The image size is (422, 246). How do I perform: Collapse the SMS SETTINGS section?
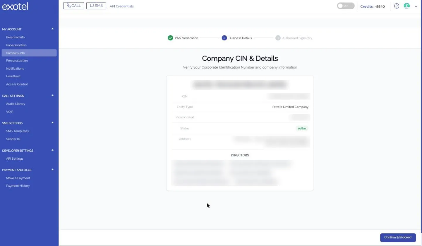[x=53, y=123]
